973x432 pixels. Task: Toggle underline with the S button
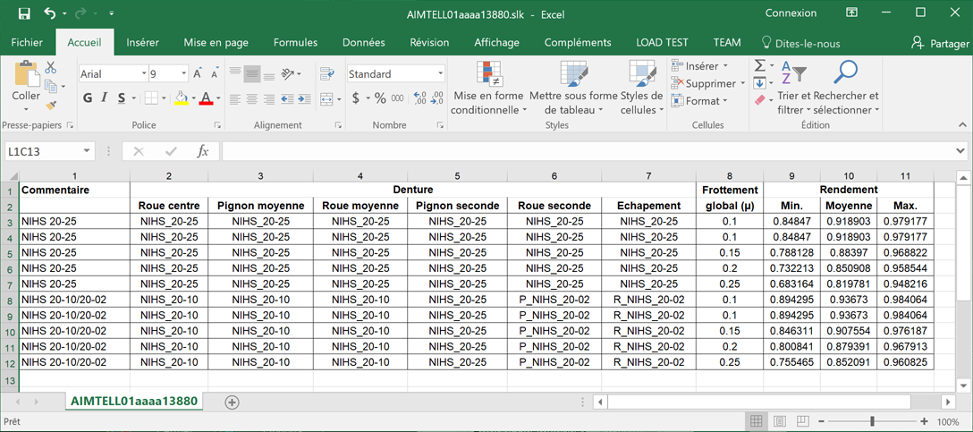tap(122, 98)
